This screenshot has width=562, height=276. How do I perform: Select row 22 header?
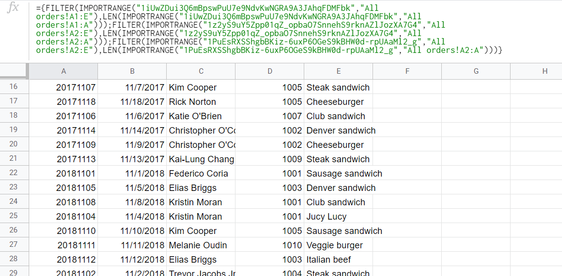pos(14,173)
